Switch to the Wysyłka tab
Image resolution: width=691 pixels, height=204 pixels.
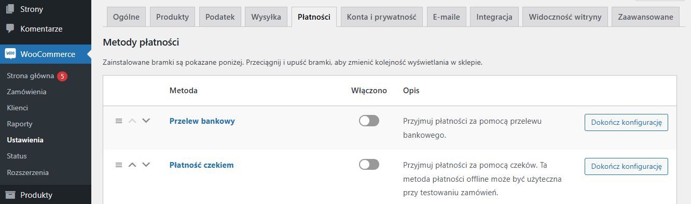coord(266,17)
